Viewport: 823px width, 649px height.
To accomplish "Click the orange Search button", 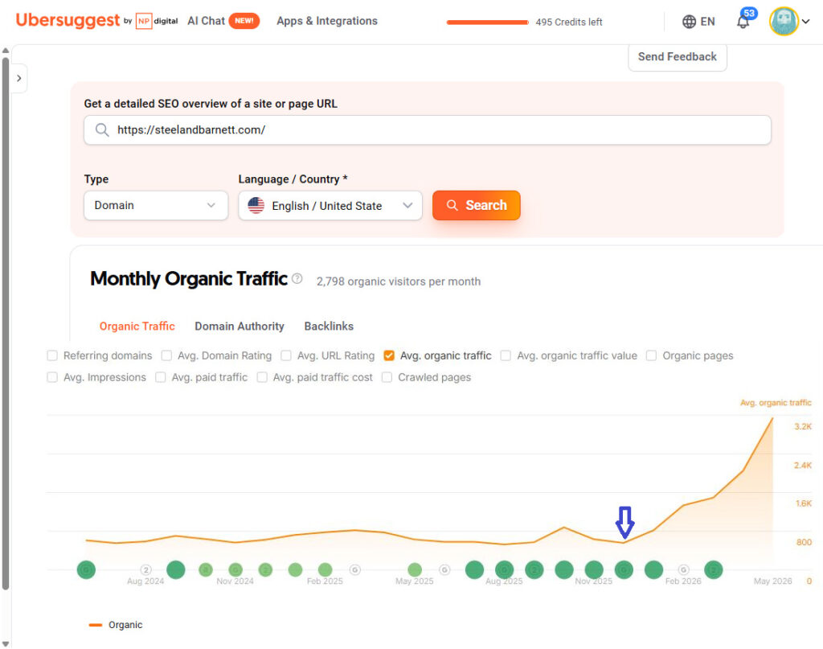I will coord(477,205).
